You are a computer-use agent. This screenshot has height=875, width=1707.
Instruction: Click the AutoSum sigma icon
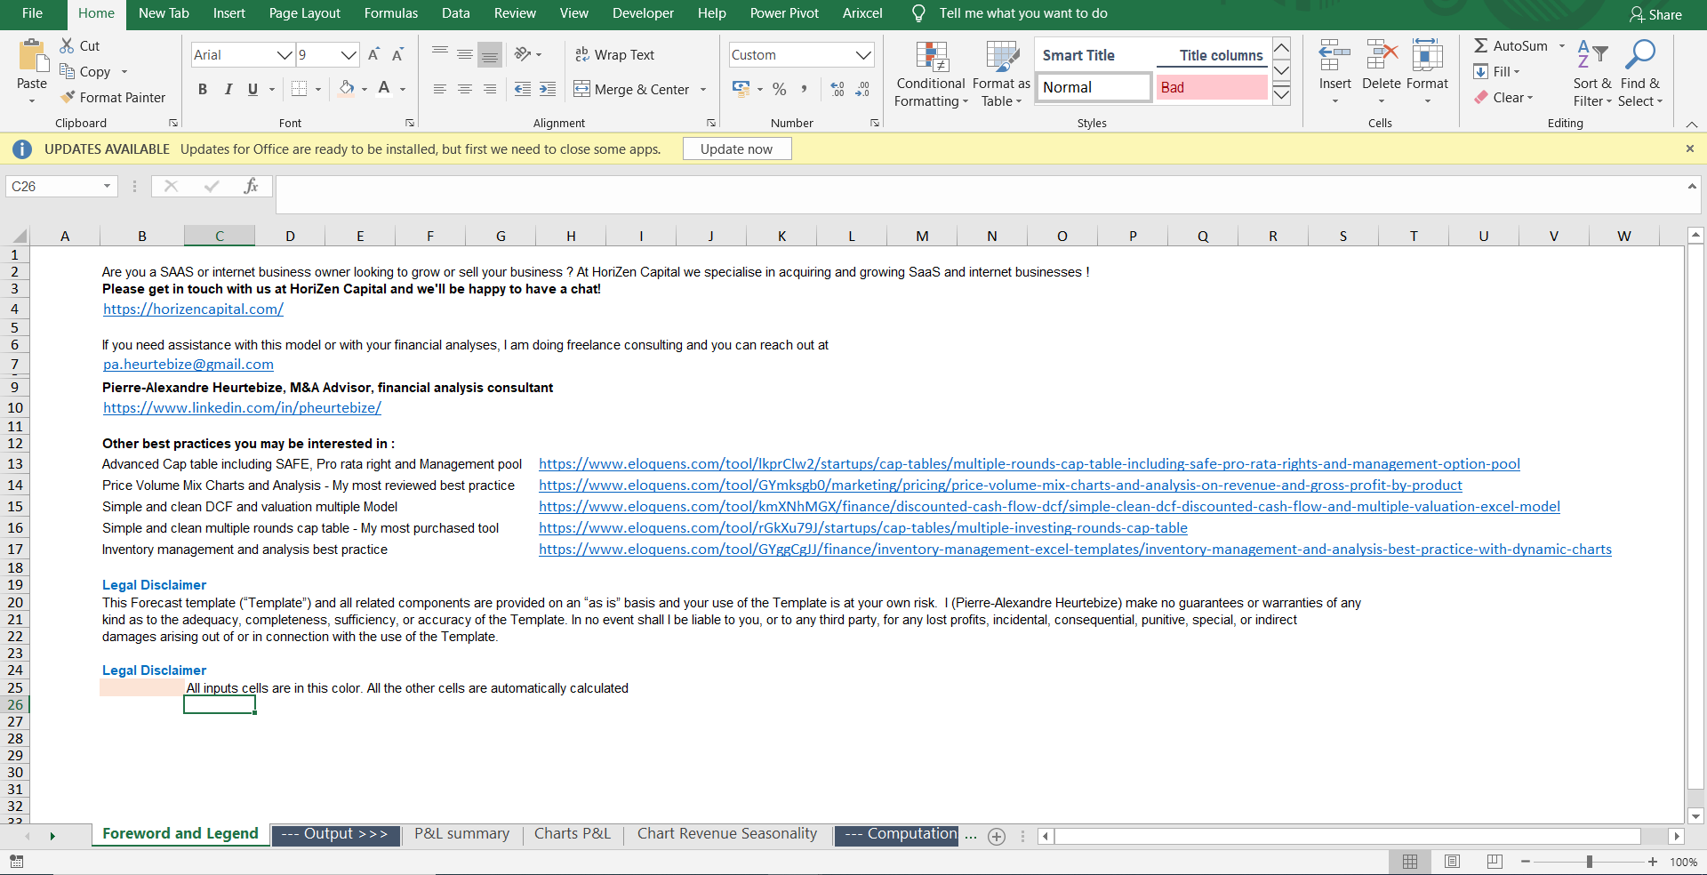[1481, 45]
